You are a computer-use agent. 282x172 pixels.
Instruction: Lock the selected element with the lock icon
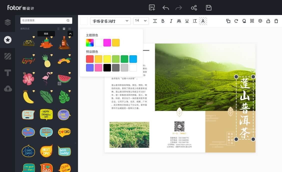[x=268, y=21]
